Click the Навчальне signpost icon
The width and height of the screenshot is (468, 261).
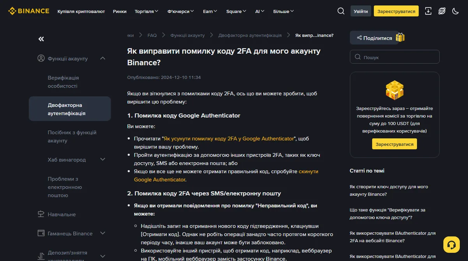click(x=41, y=214)
